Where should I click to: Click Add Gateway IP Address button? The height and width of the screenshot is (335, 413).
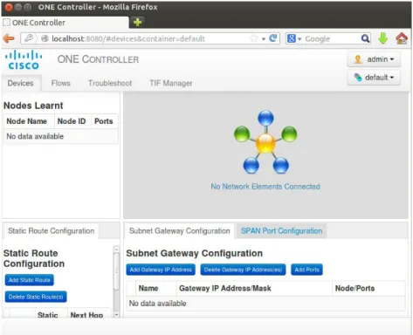tap(161, 270)
